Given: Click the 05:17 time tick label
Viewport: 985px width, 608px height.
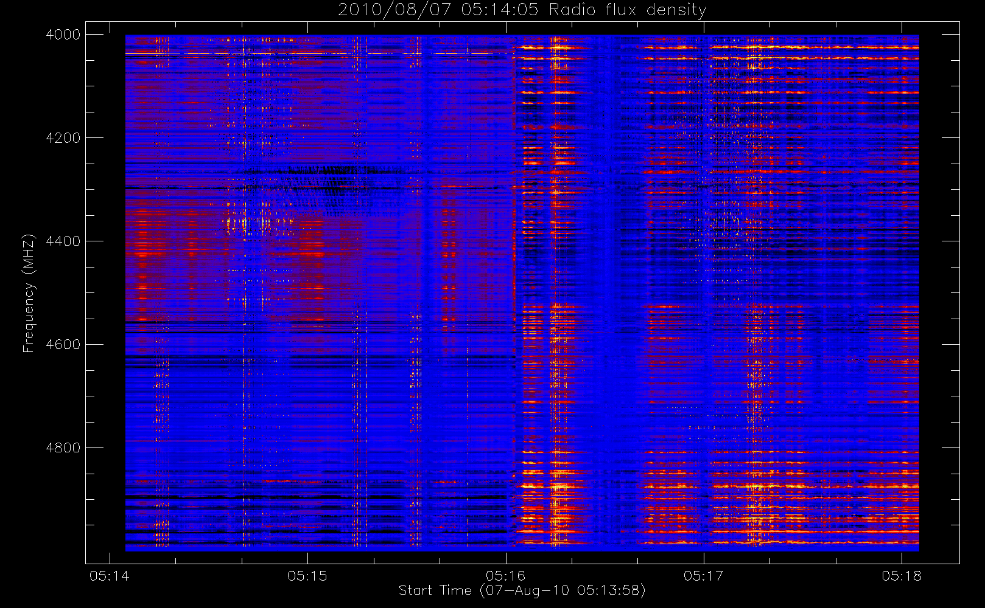Looking at the screenshot, I should [x=703, y=576].
